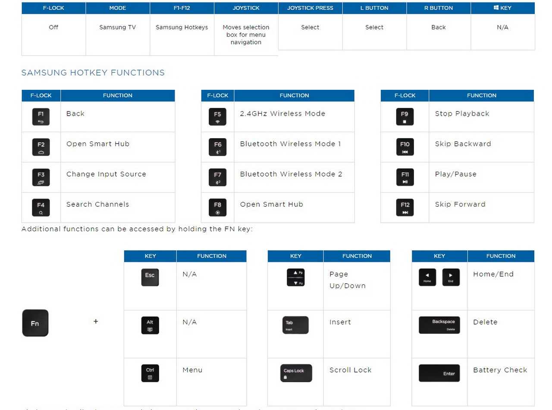Click 'Skip Backward' text
This screenshot has width=552, height=410.
[463, 144]
